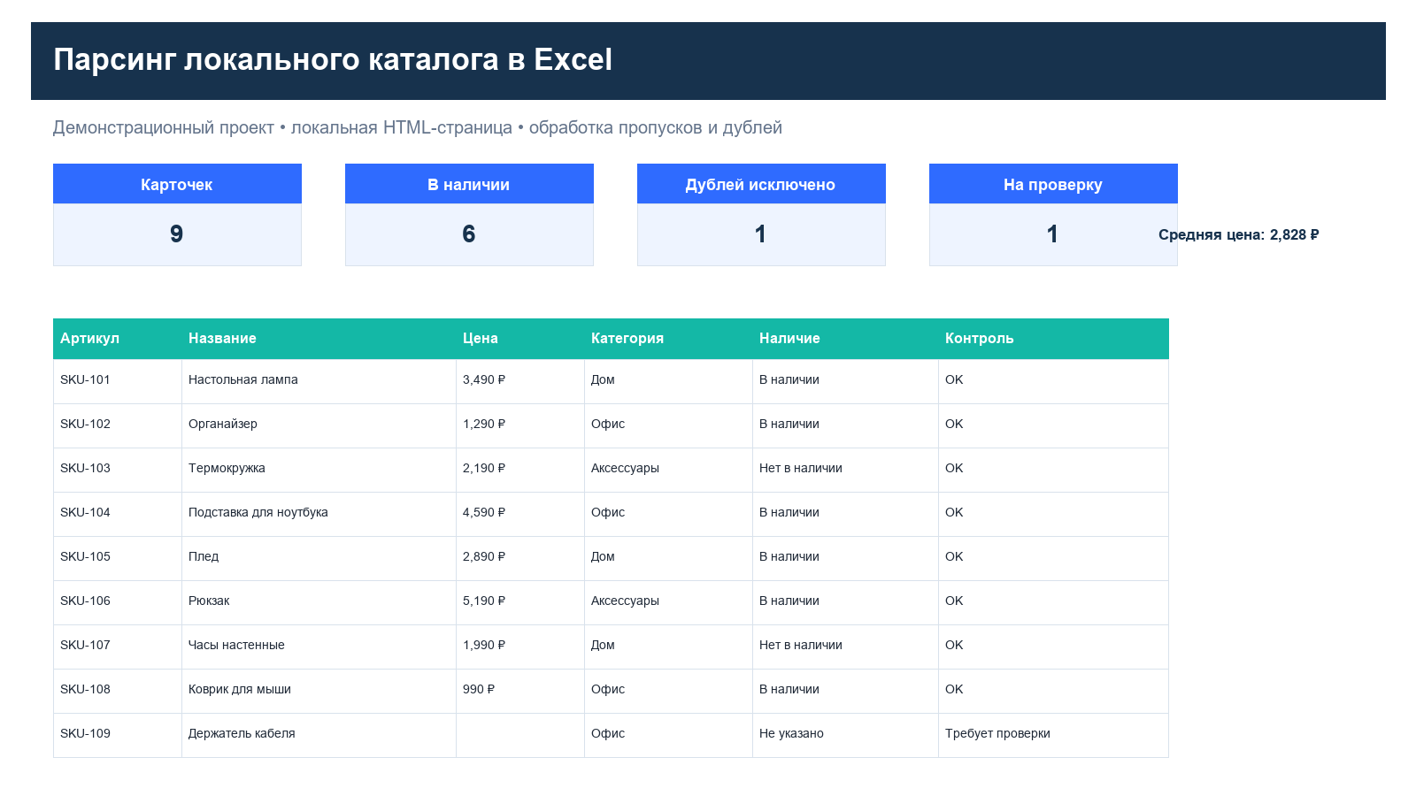Select the price 4,590 ₽
This screenshot has height=796, width=1416.
484,512
